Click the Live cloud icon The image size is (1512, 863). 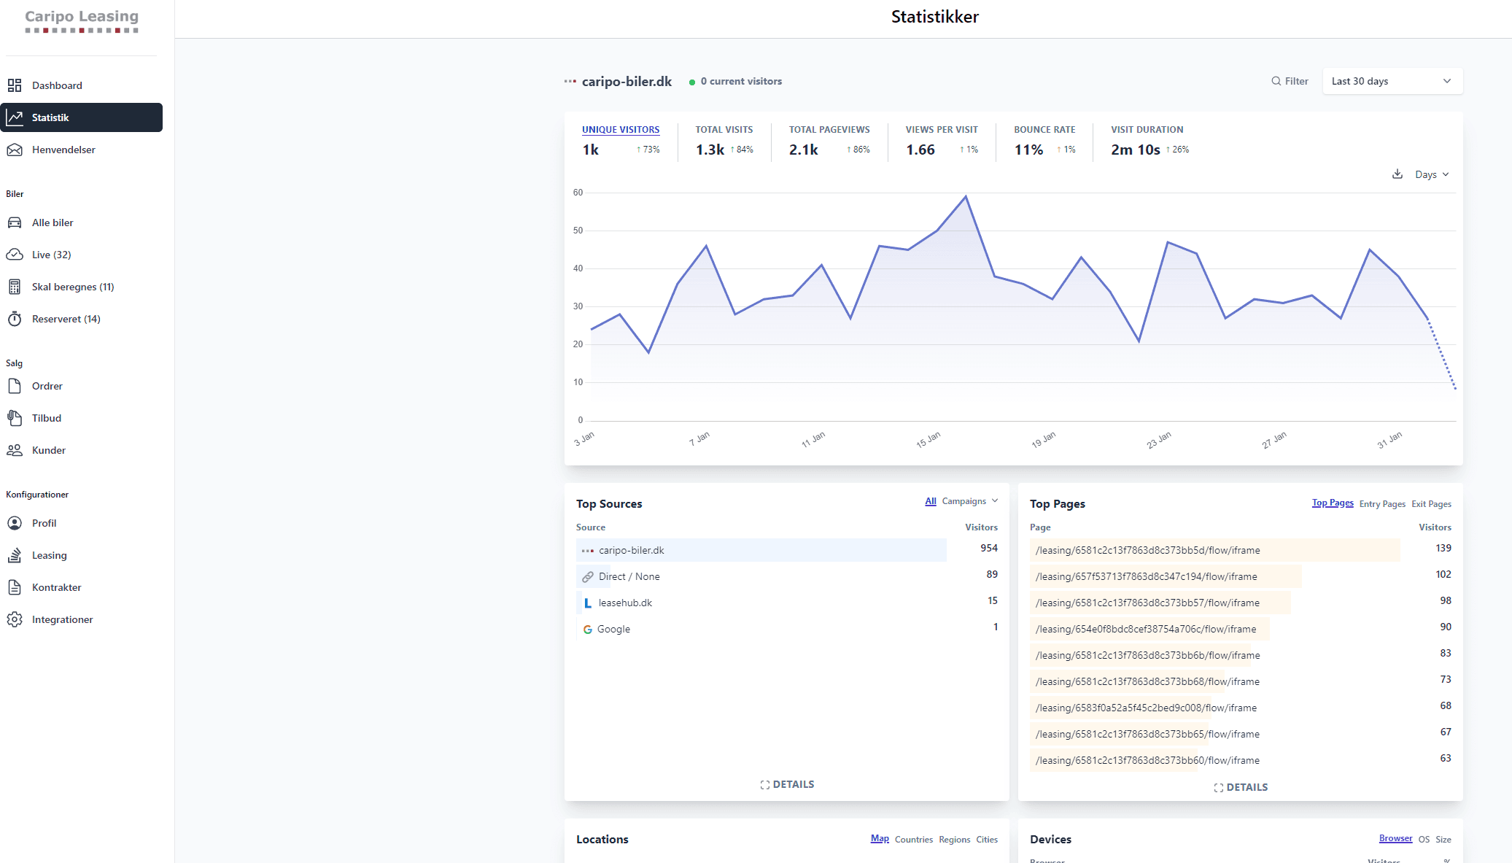point(15,255)
